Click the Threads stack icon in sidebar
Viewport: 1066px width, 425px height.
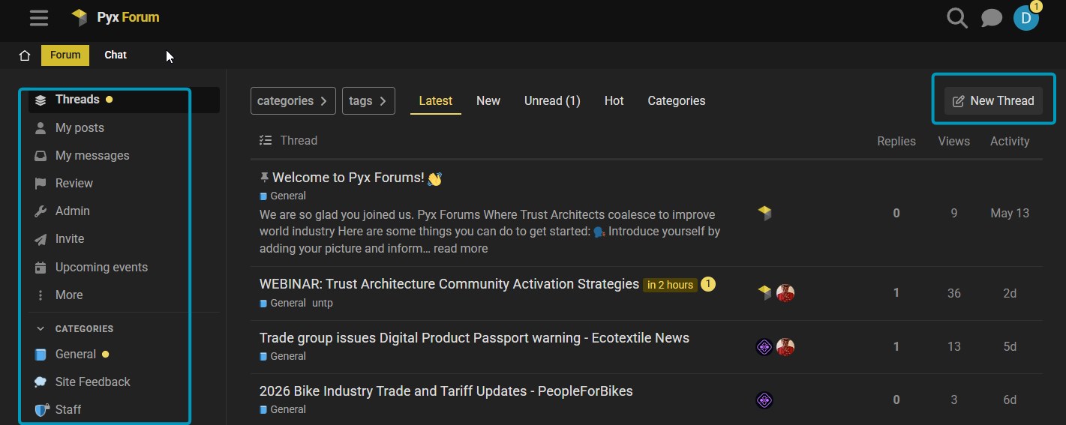[41, 100]
